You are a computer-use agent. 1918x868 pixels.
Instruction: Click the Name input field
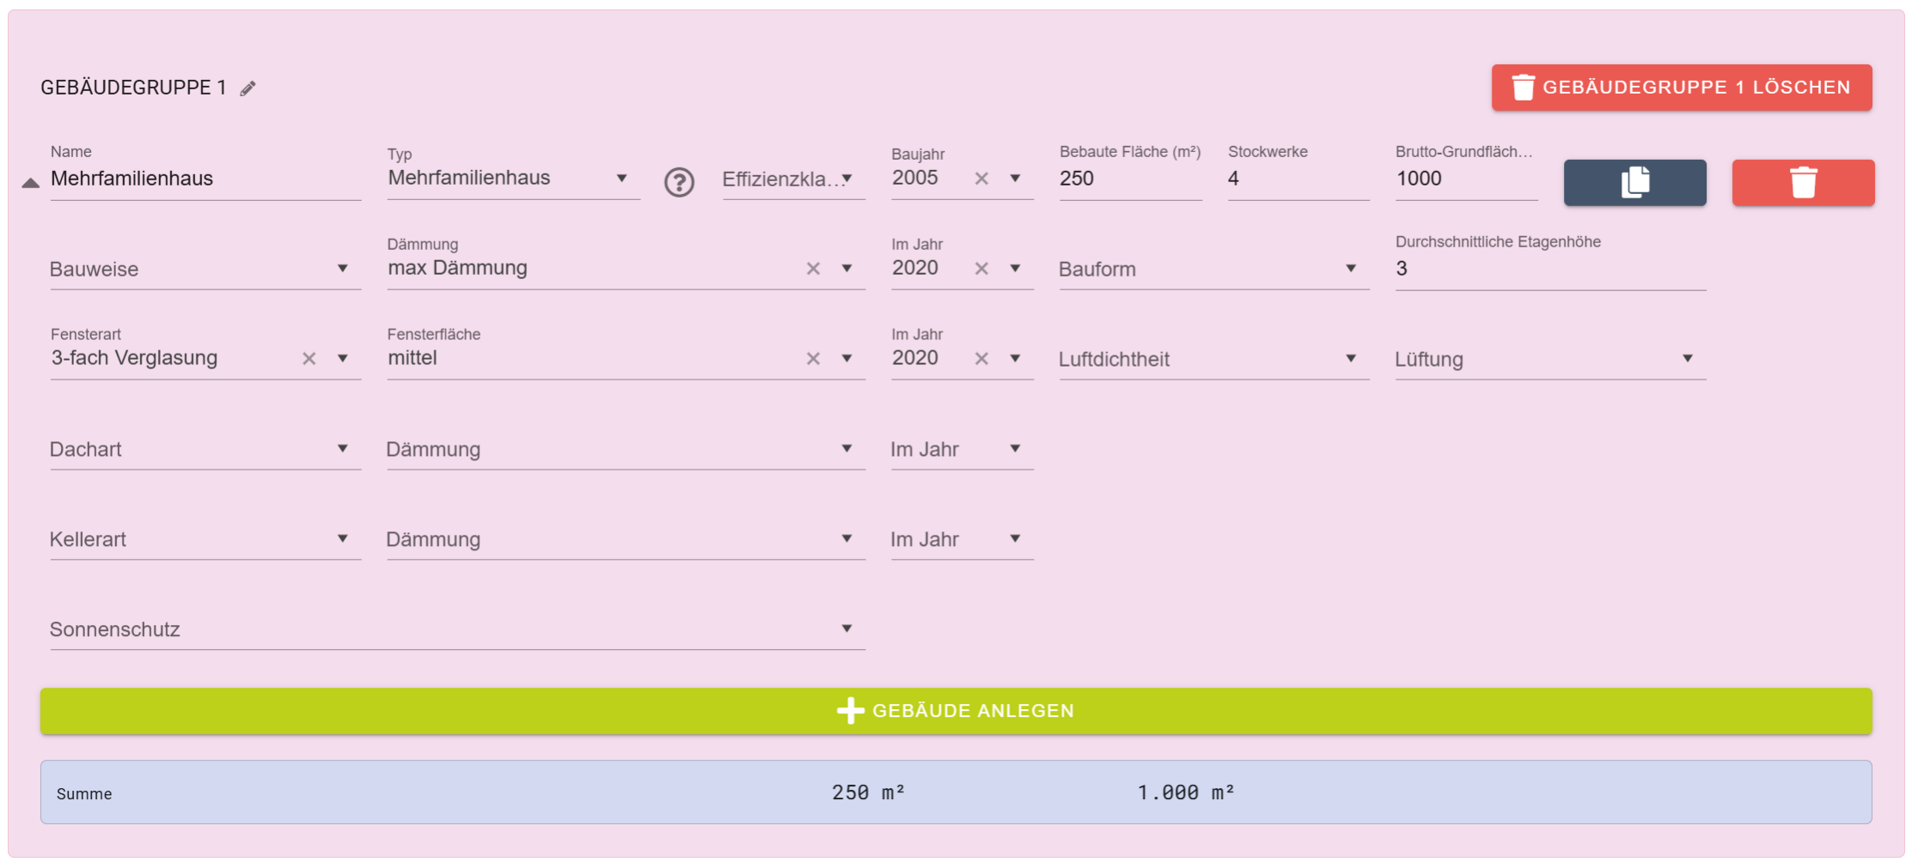(x=205, y=179)
